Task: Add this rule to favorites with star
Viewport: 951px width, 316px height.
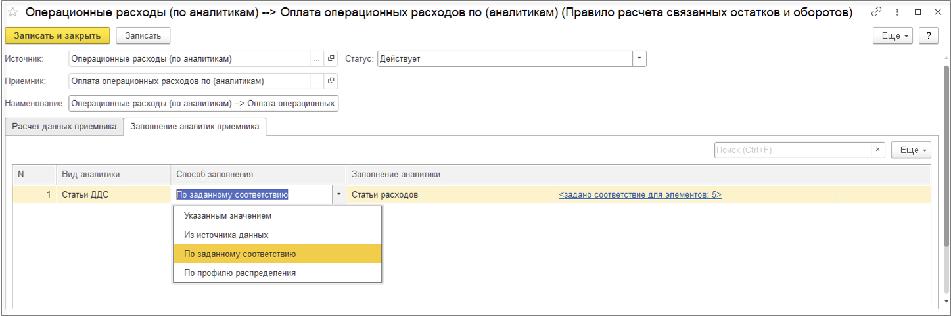Action: 12,12
